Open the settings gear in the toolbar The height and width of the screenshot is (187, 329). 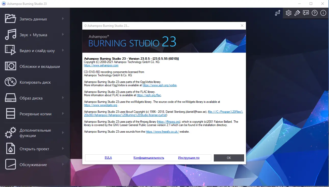[x=288, y=13]
